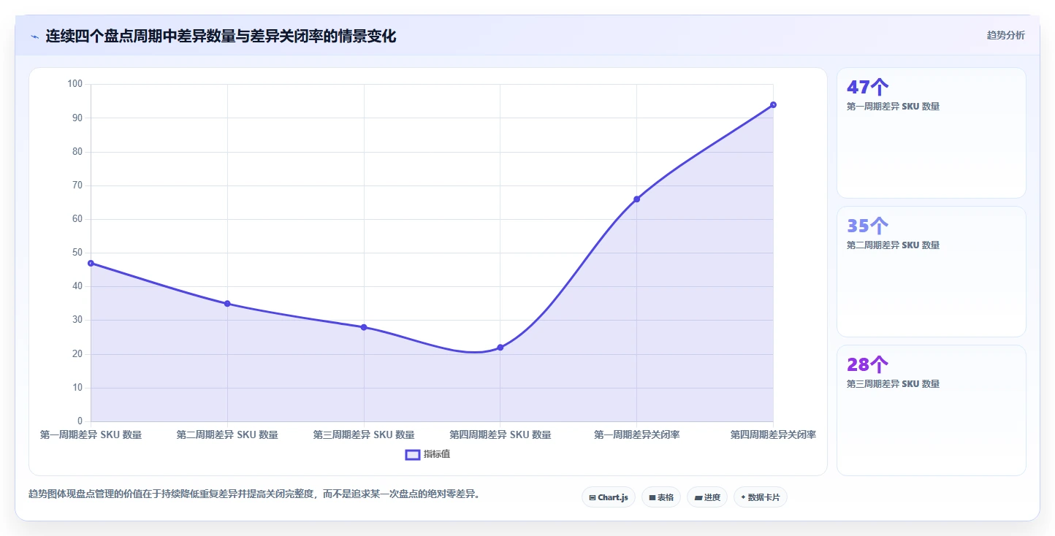
Task: Click axis label 第四周期差异关闭率
Action: pyautogui.click(x=773, y=435)
